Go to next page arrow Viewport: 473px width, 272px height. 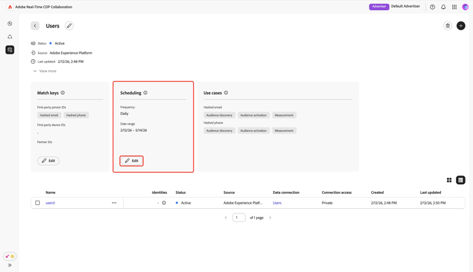tap(270, 217)
